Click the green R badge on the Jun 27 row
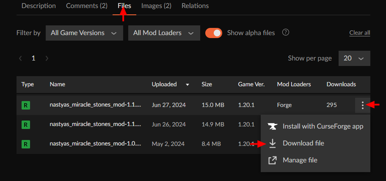 click(25, 105)
